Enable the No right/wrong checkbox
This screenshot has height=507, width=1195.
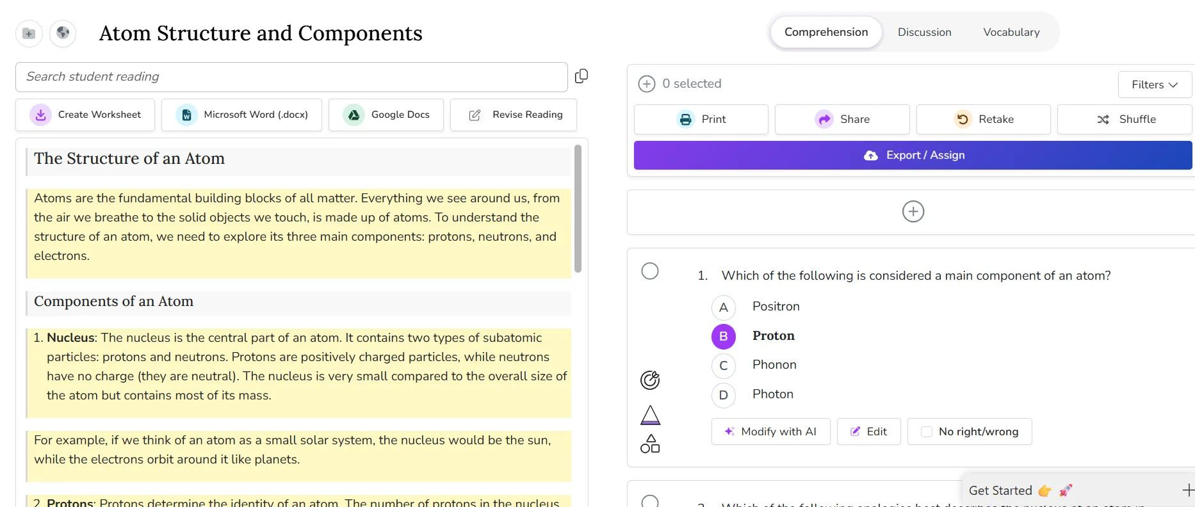(927, 431)
